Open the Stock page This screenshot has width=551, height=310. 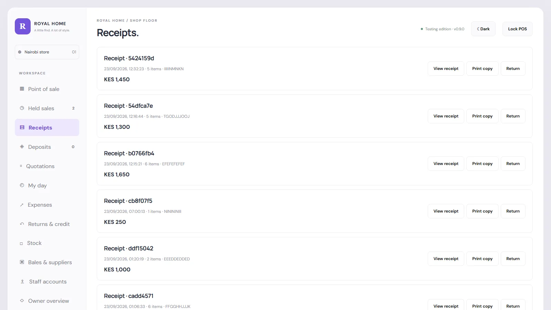tap(47, 243)
